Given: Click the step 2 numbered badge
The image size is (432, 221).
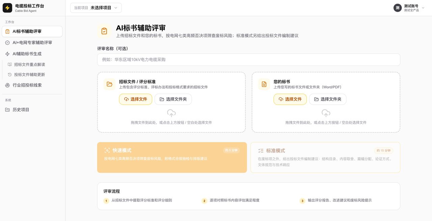Looking at the screenshot, I should click(204, 201).
